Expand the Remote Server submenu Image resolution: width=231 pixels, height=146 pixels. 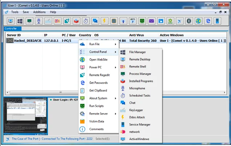pos(98,114)
